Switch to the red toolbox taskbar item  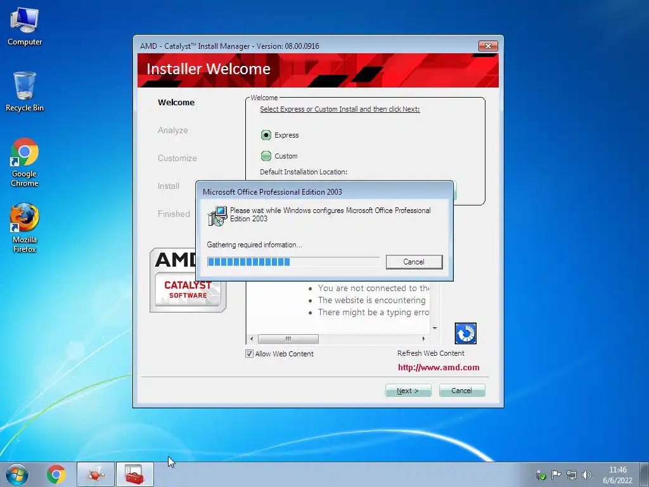point(134,474)
